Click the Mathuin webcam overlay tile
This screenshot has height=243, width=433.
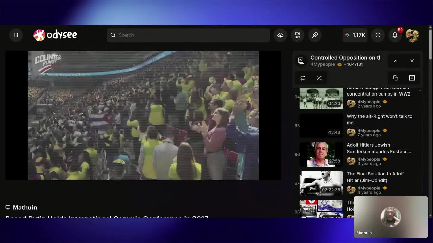391,217
